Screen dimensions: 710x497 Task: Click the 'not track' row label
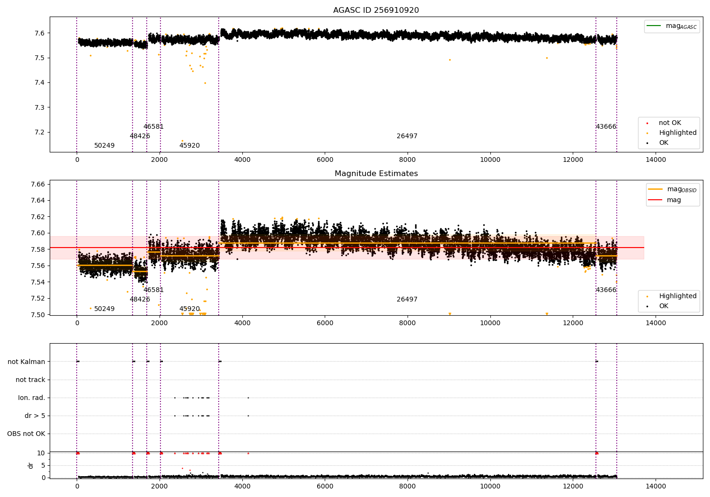[30, 380]
